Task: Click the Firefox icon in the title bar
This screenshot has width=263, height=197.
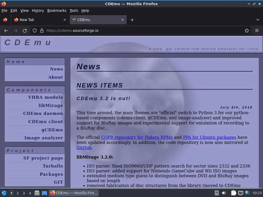Action: [x=4, y=4]
